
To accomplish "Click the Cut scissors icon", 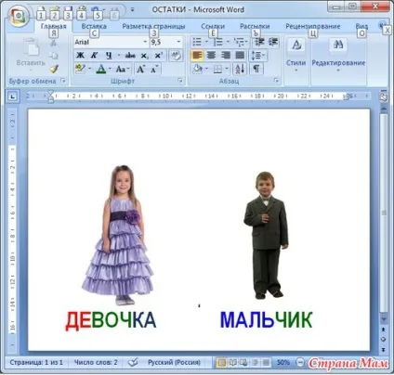I will [x=54, y=43].
